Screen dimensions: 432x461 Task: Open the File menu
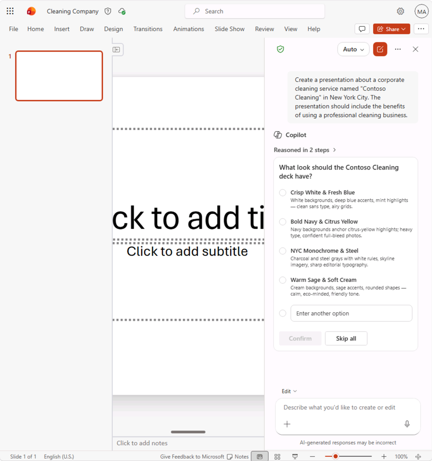click(13, 29)
